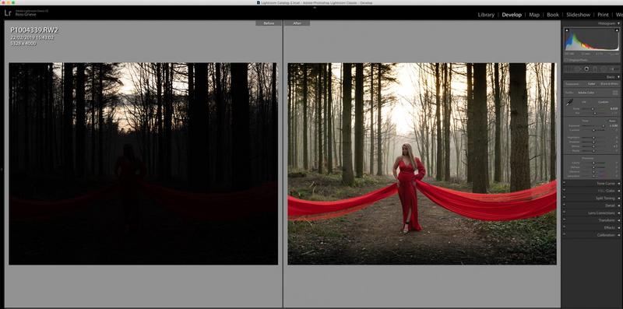Click the Temp value field
This screenshot has height=309, width=623.
(x=614, y=109)
